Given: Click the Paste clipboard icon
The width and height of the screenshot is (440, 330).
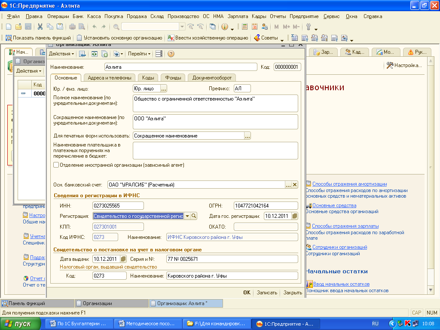Looking at the screenshot, I should (60, 27).
